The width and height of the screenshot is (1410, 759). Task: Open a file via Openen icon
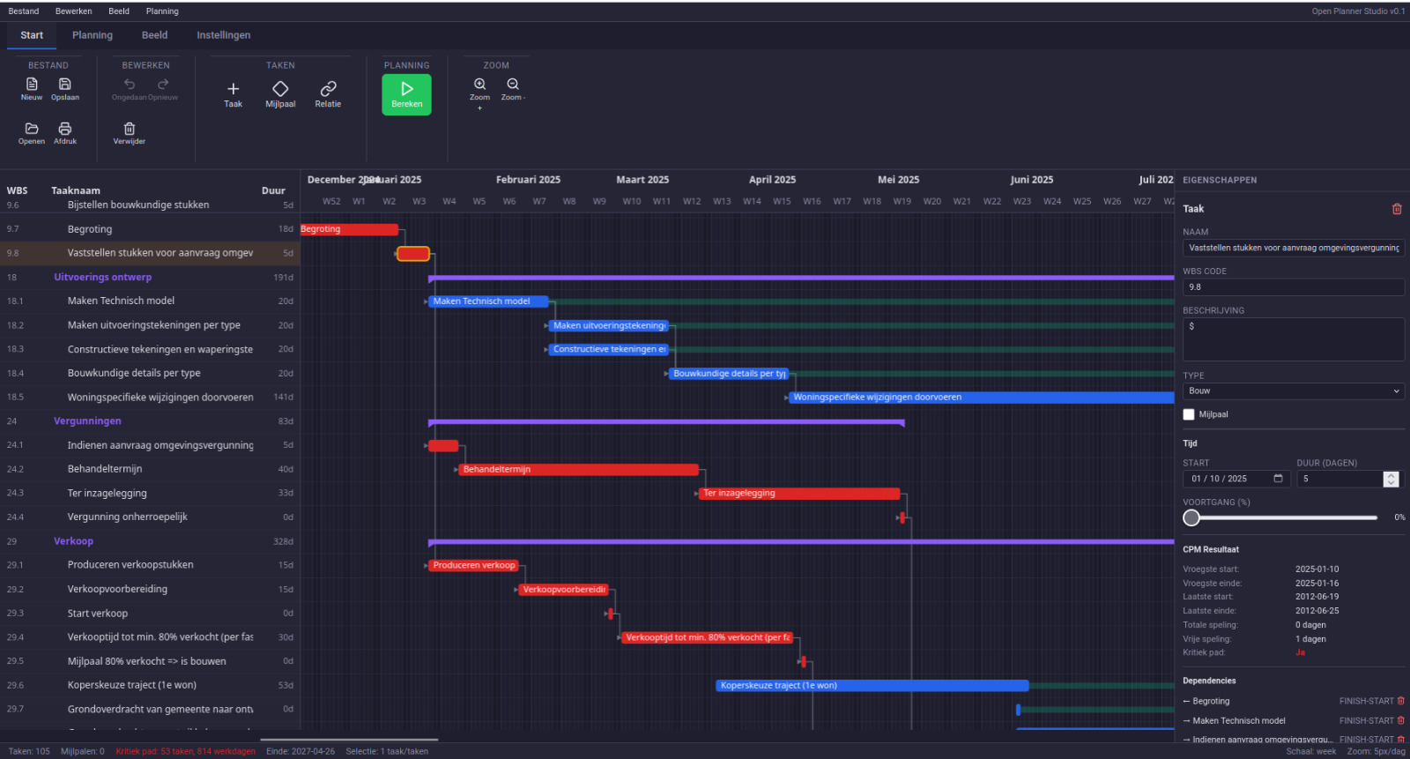[32, 130]
